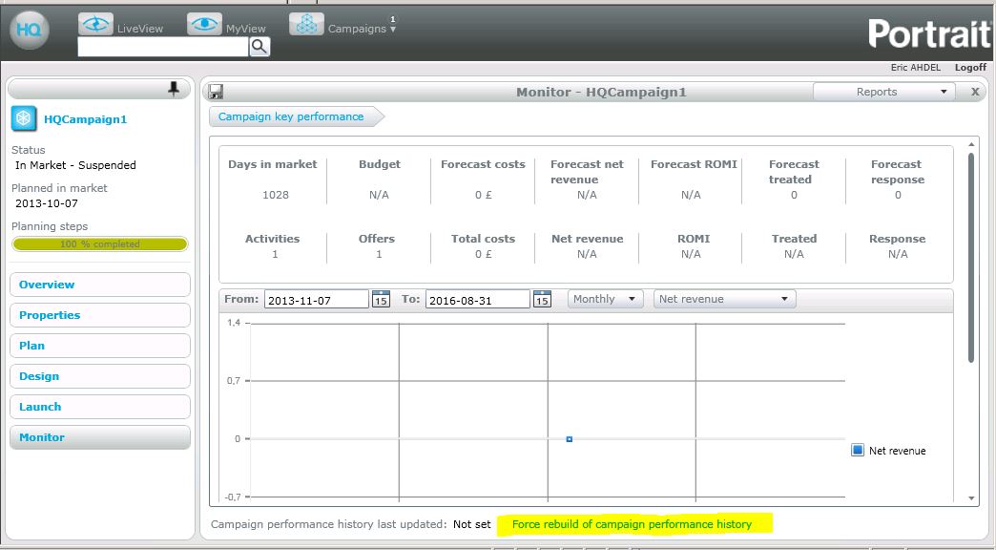Click the save floppy disk icon
The height and width of the screenshot is (550, 996).
(216, 92)
